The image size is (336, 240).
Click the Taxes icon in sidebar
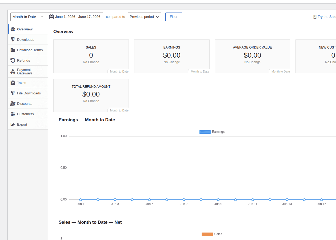[13, 83]
